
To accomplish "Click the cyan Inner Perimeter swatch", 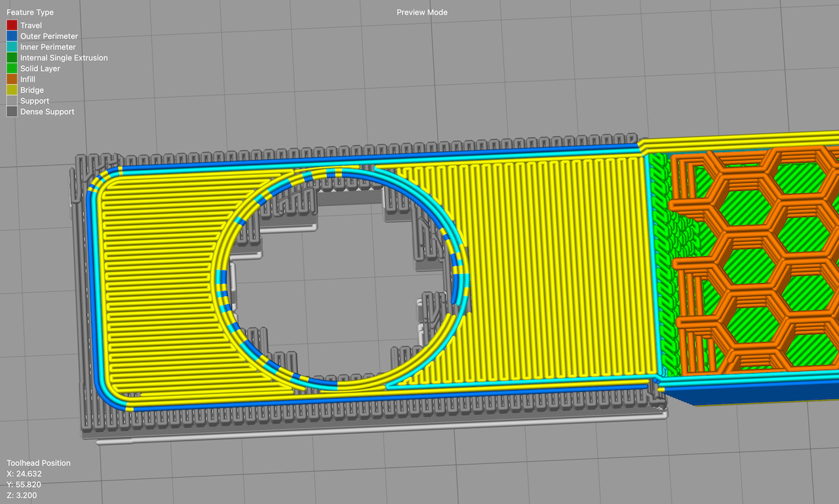I will [x=12, y=47].
